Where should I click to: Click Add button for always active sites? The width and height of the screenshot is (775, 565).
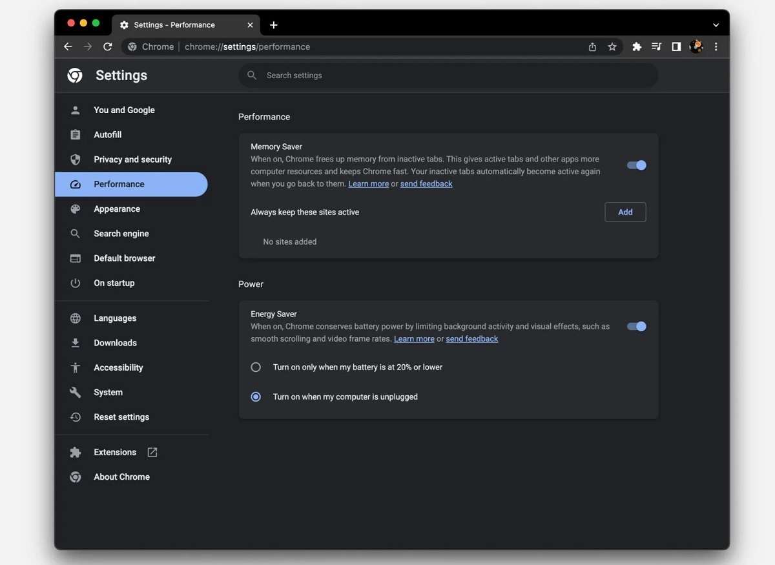click(625, 212)
